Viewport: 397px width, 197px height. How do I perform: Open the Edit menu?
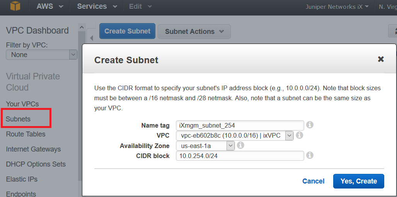140,7
